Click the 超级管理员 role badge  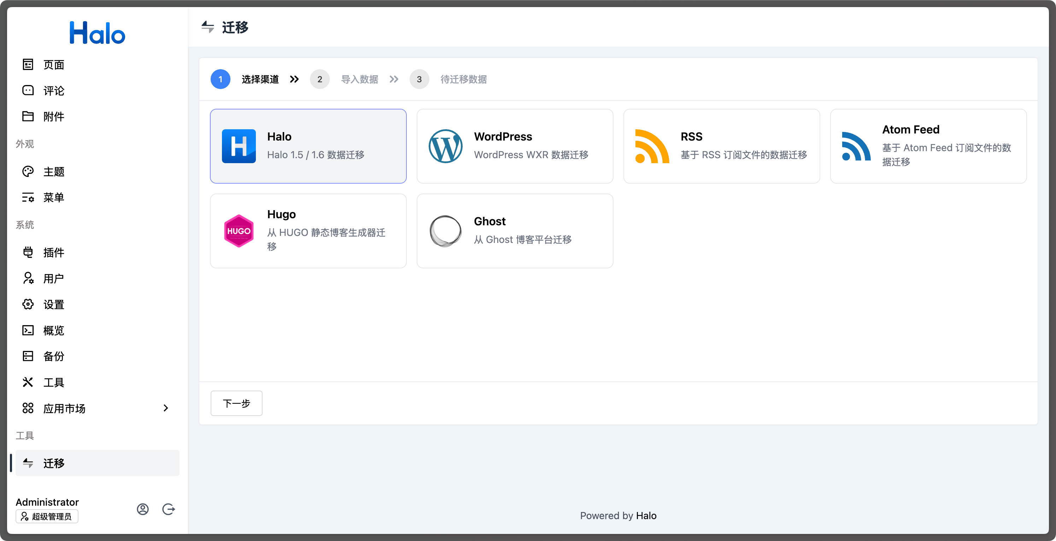[46, 516]
